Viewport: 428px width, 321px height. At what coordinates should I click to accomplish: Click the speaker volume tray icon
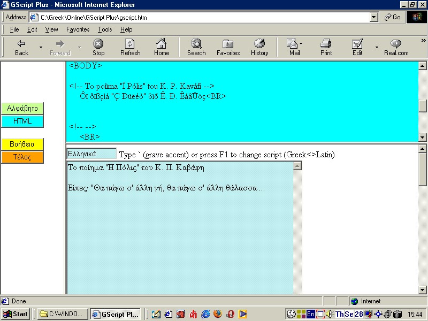[329, 314]
